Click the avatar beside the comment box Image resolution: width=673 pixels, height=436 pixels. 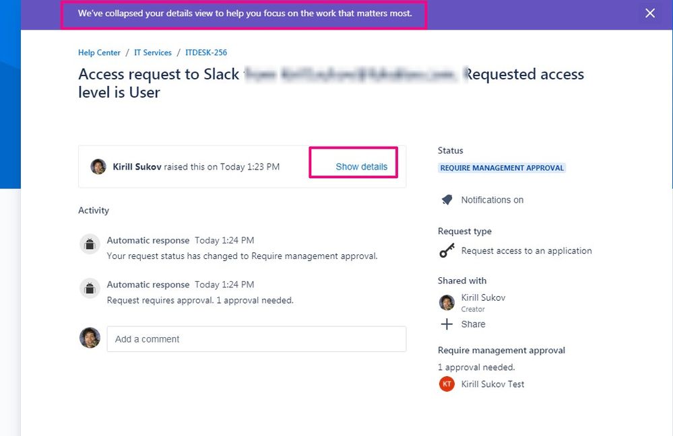tap(90, 338)
